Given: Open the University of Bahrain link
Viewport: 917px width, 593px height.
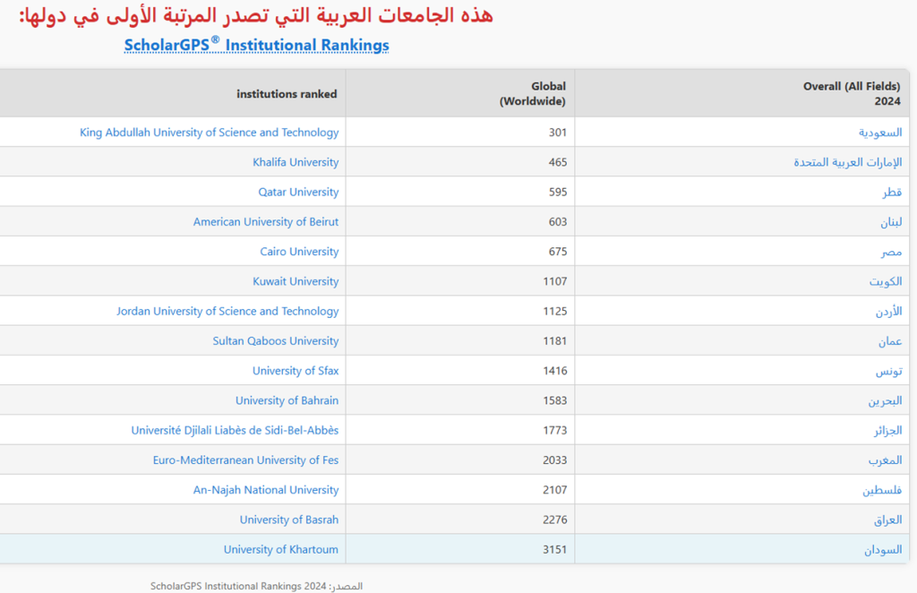Looking at the screenshot, I should 287,400.
